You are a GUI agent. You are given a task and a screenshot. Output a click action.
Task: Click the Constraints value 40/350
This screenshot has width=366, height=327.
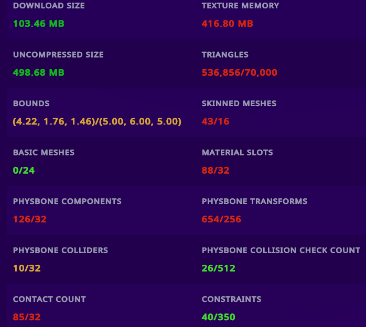(x=218, y=317)
